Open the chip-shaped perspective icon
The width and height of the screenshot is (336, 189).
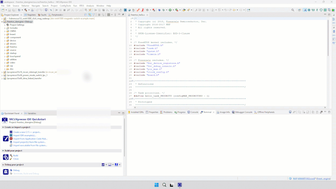coord(309,10)
